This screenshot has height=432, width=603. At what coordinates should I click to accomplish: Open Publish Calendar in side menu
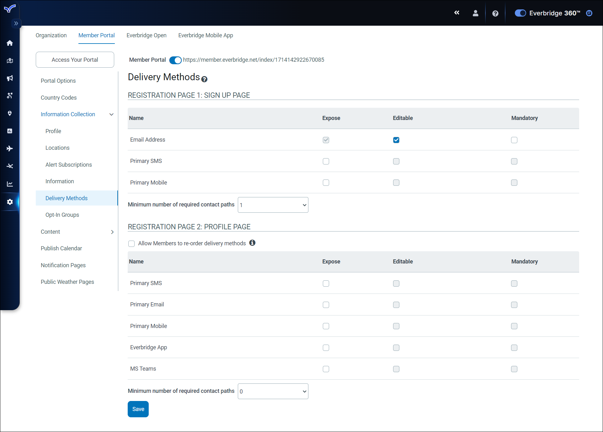[61, 248]
